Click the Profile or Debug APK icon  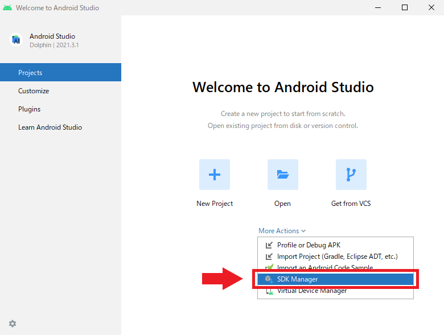click(x=269, y=245)
